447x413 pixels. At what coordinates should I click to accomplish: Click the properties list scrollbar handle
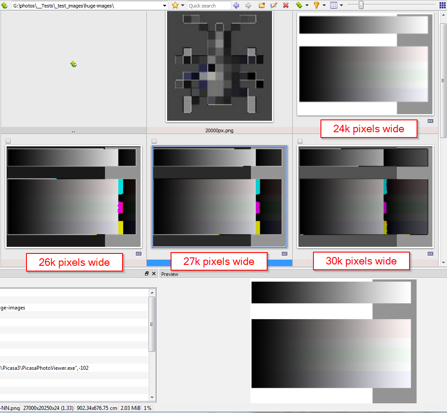(152, 324)
